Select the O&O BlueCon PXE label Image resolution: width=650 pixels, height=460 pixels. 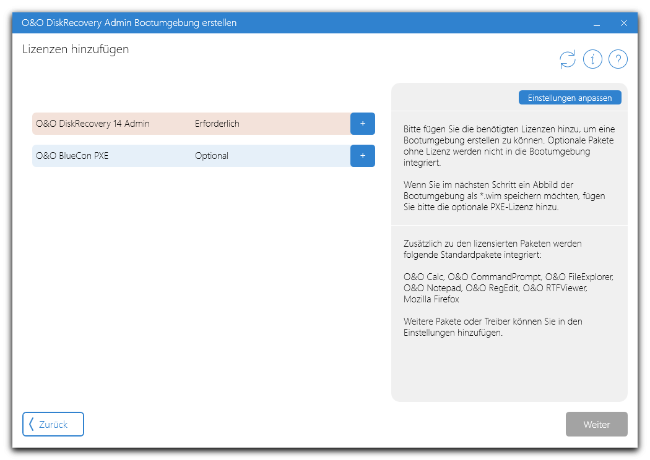click(x=72, y=156)
